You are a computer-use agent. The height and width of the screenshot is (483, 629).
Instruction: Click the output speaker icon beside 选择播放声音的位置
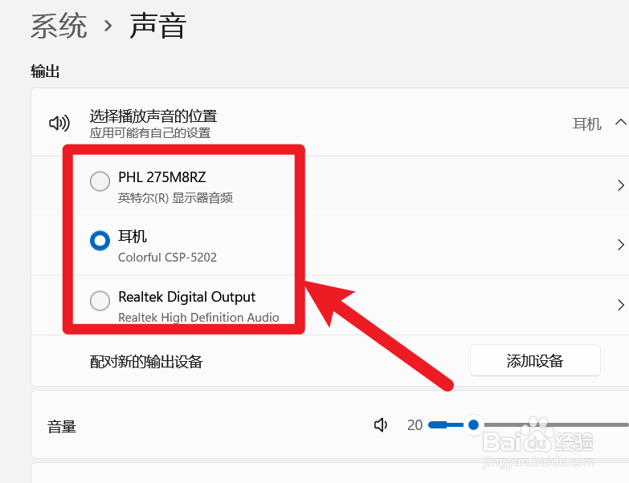pyautogui.click(x=59, y=123)
